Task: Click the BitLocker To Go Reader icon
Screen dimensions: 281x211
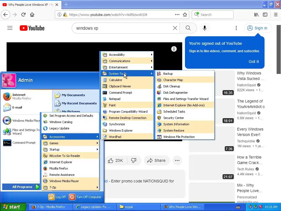Action: click(x=45, y=156)
